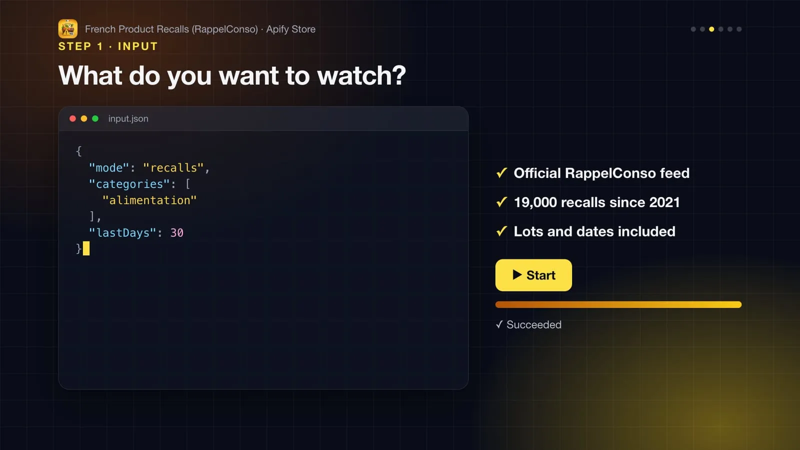This screenshot has height=450, width=800.
Task: Select the highlighted third slide indicator dot
Action: pos(711,29)
